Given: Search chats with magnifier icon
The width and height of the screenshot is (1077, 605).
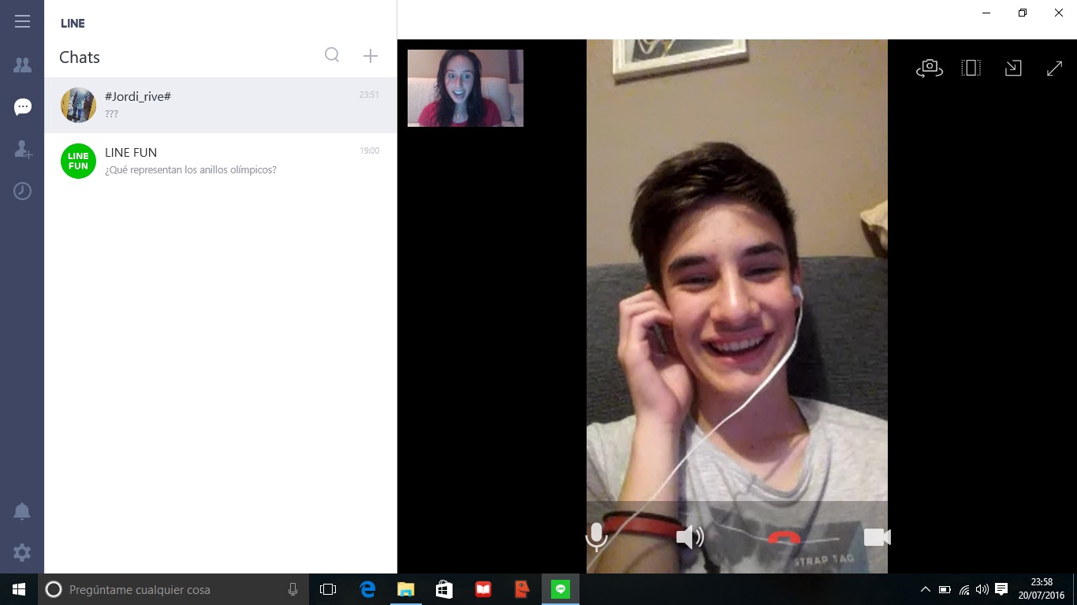Looking at the screenshot, I should point(332,55).
